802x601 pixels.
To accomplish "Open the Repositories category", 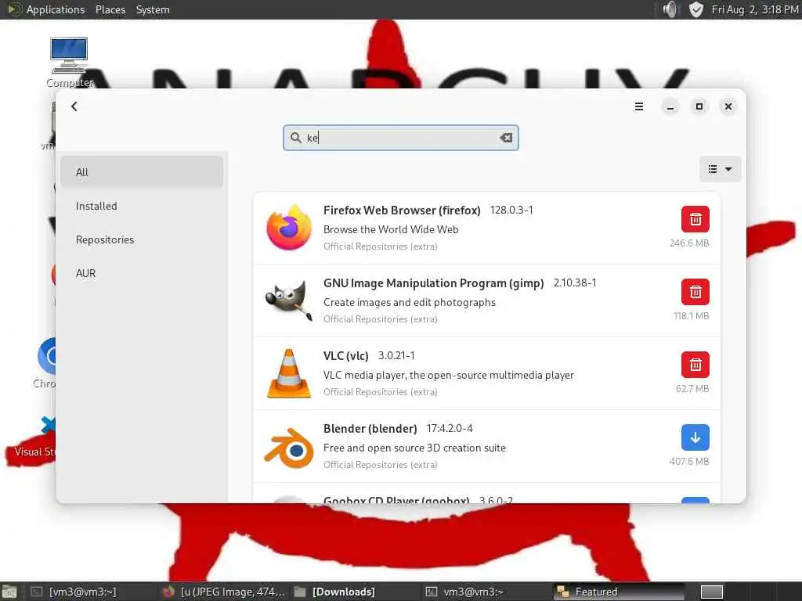I will tap(142, 239).
